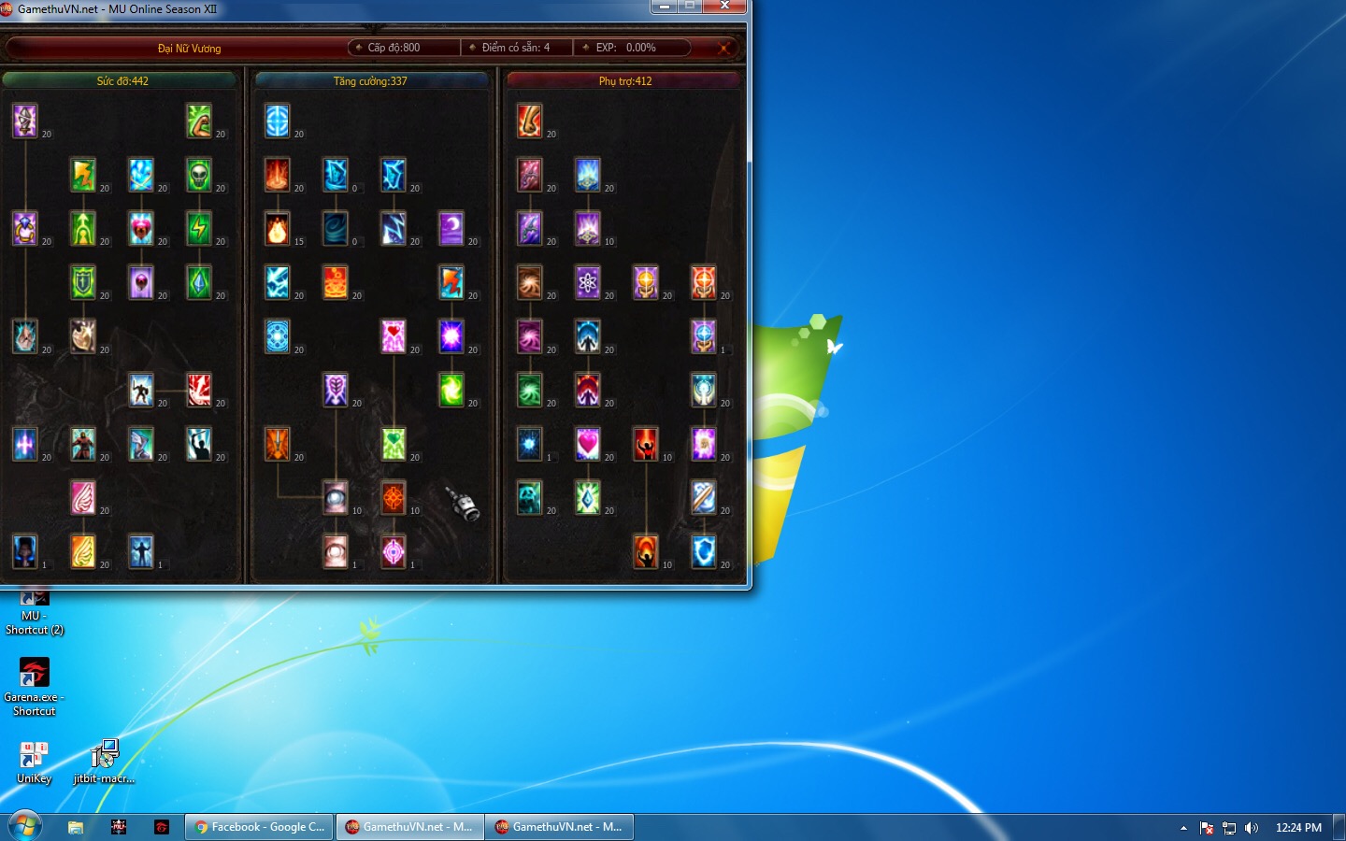The height and width of the screenshot is (841, 1346).
Task: Click the green skull skill icon
Action: (x=199, y=175)
